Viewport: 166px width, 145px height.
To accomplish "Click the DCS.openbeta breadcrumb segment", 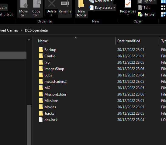I will point(36,30).
